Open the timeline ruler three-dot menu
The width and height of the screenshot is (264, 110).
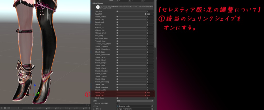pyautogui.click(x=89, y=108)
